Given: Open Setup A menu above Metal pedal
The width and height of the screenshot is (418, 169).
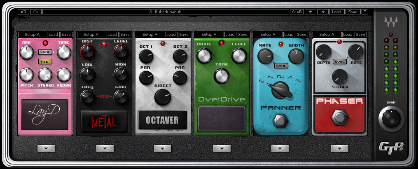Looking at the screenshot, I should click(91, 35).
